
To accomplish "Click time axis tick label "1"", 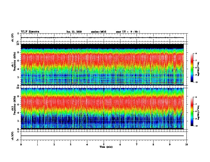I will pyautogui.click(x=37, y=145).
